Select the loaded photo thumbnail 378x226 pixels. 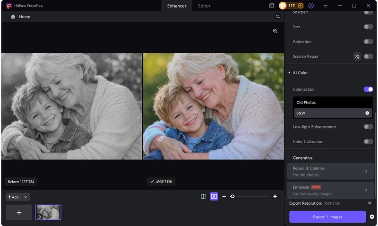(48, 212)
